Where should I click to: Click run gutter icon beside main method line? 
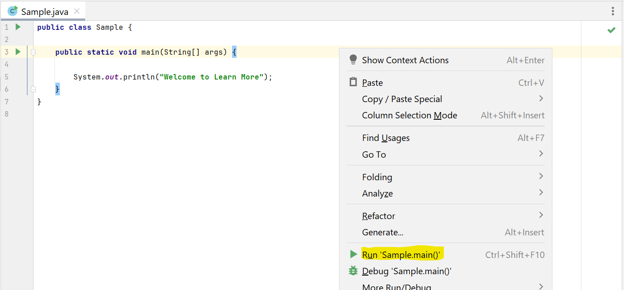[x=18, y=52]
